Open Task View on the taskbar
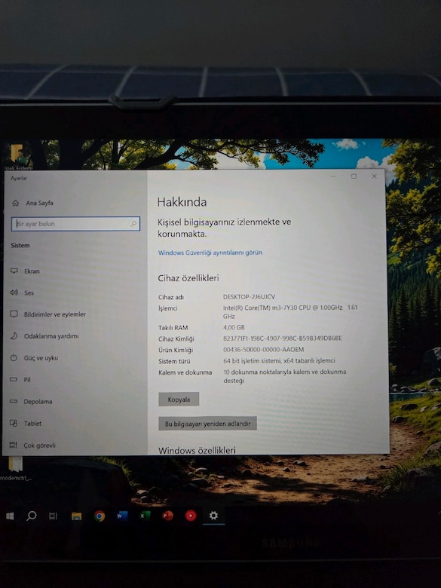441x588 pixels. [54, 516]
